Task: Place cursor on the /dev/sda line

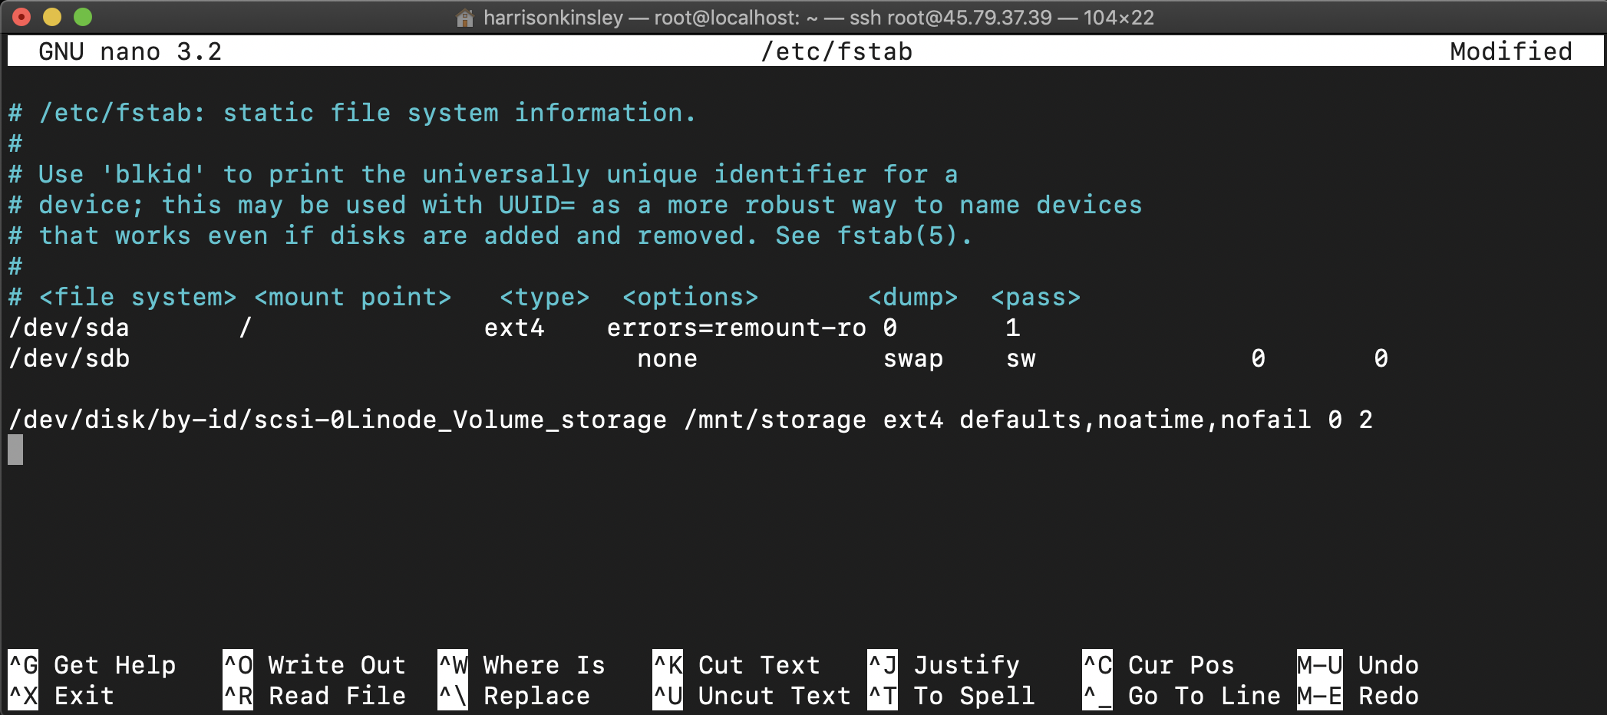Action: (x=69, y=328)
